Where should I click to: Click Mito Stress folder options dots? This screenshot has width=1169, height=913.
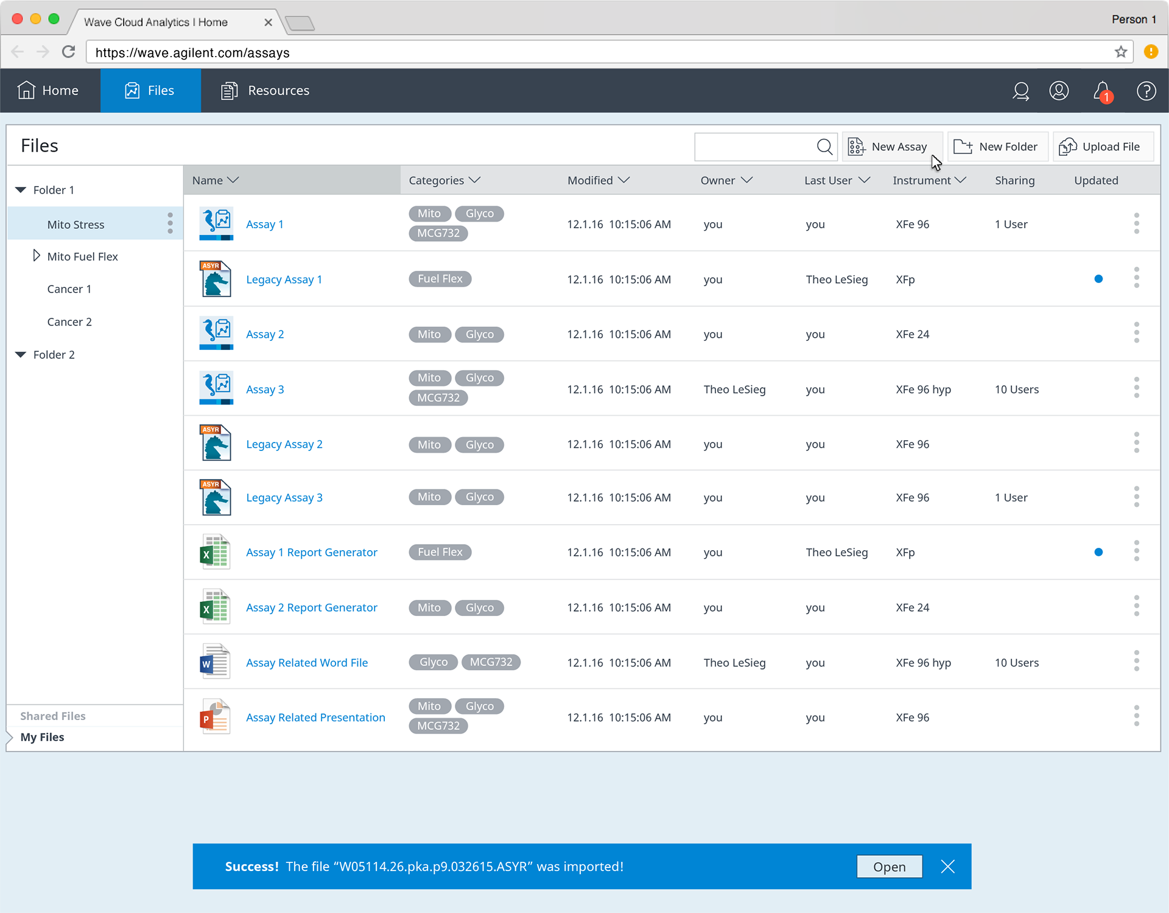(170, 223)
